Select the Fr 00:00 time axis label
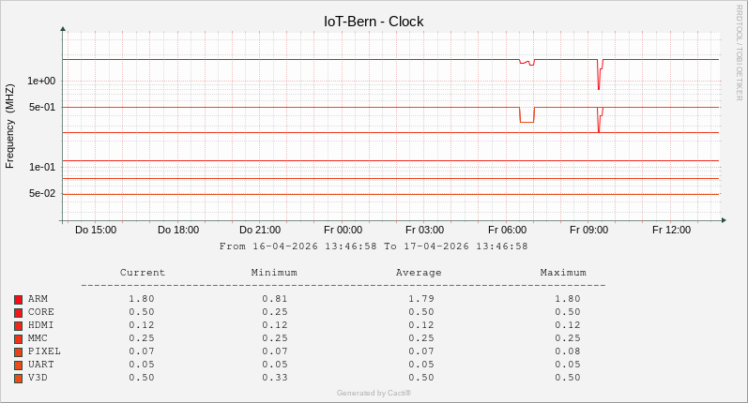This screenshot has width=748, height=403. tap(343, 230)
